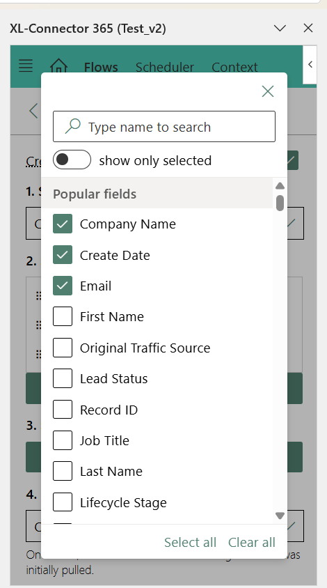Switch to the Scheduler tab
The width and height of the screenshot is (327, 588).
point(164,67)
